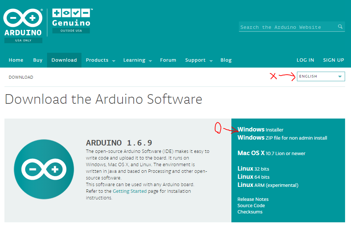351x226 pixels.
Task: Download Linux 32 bits version
Action: 253,169
